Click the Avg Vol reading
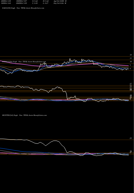 click(x=60, y=1)
